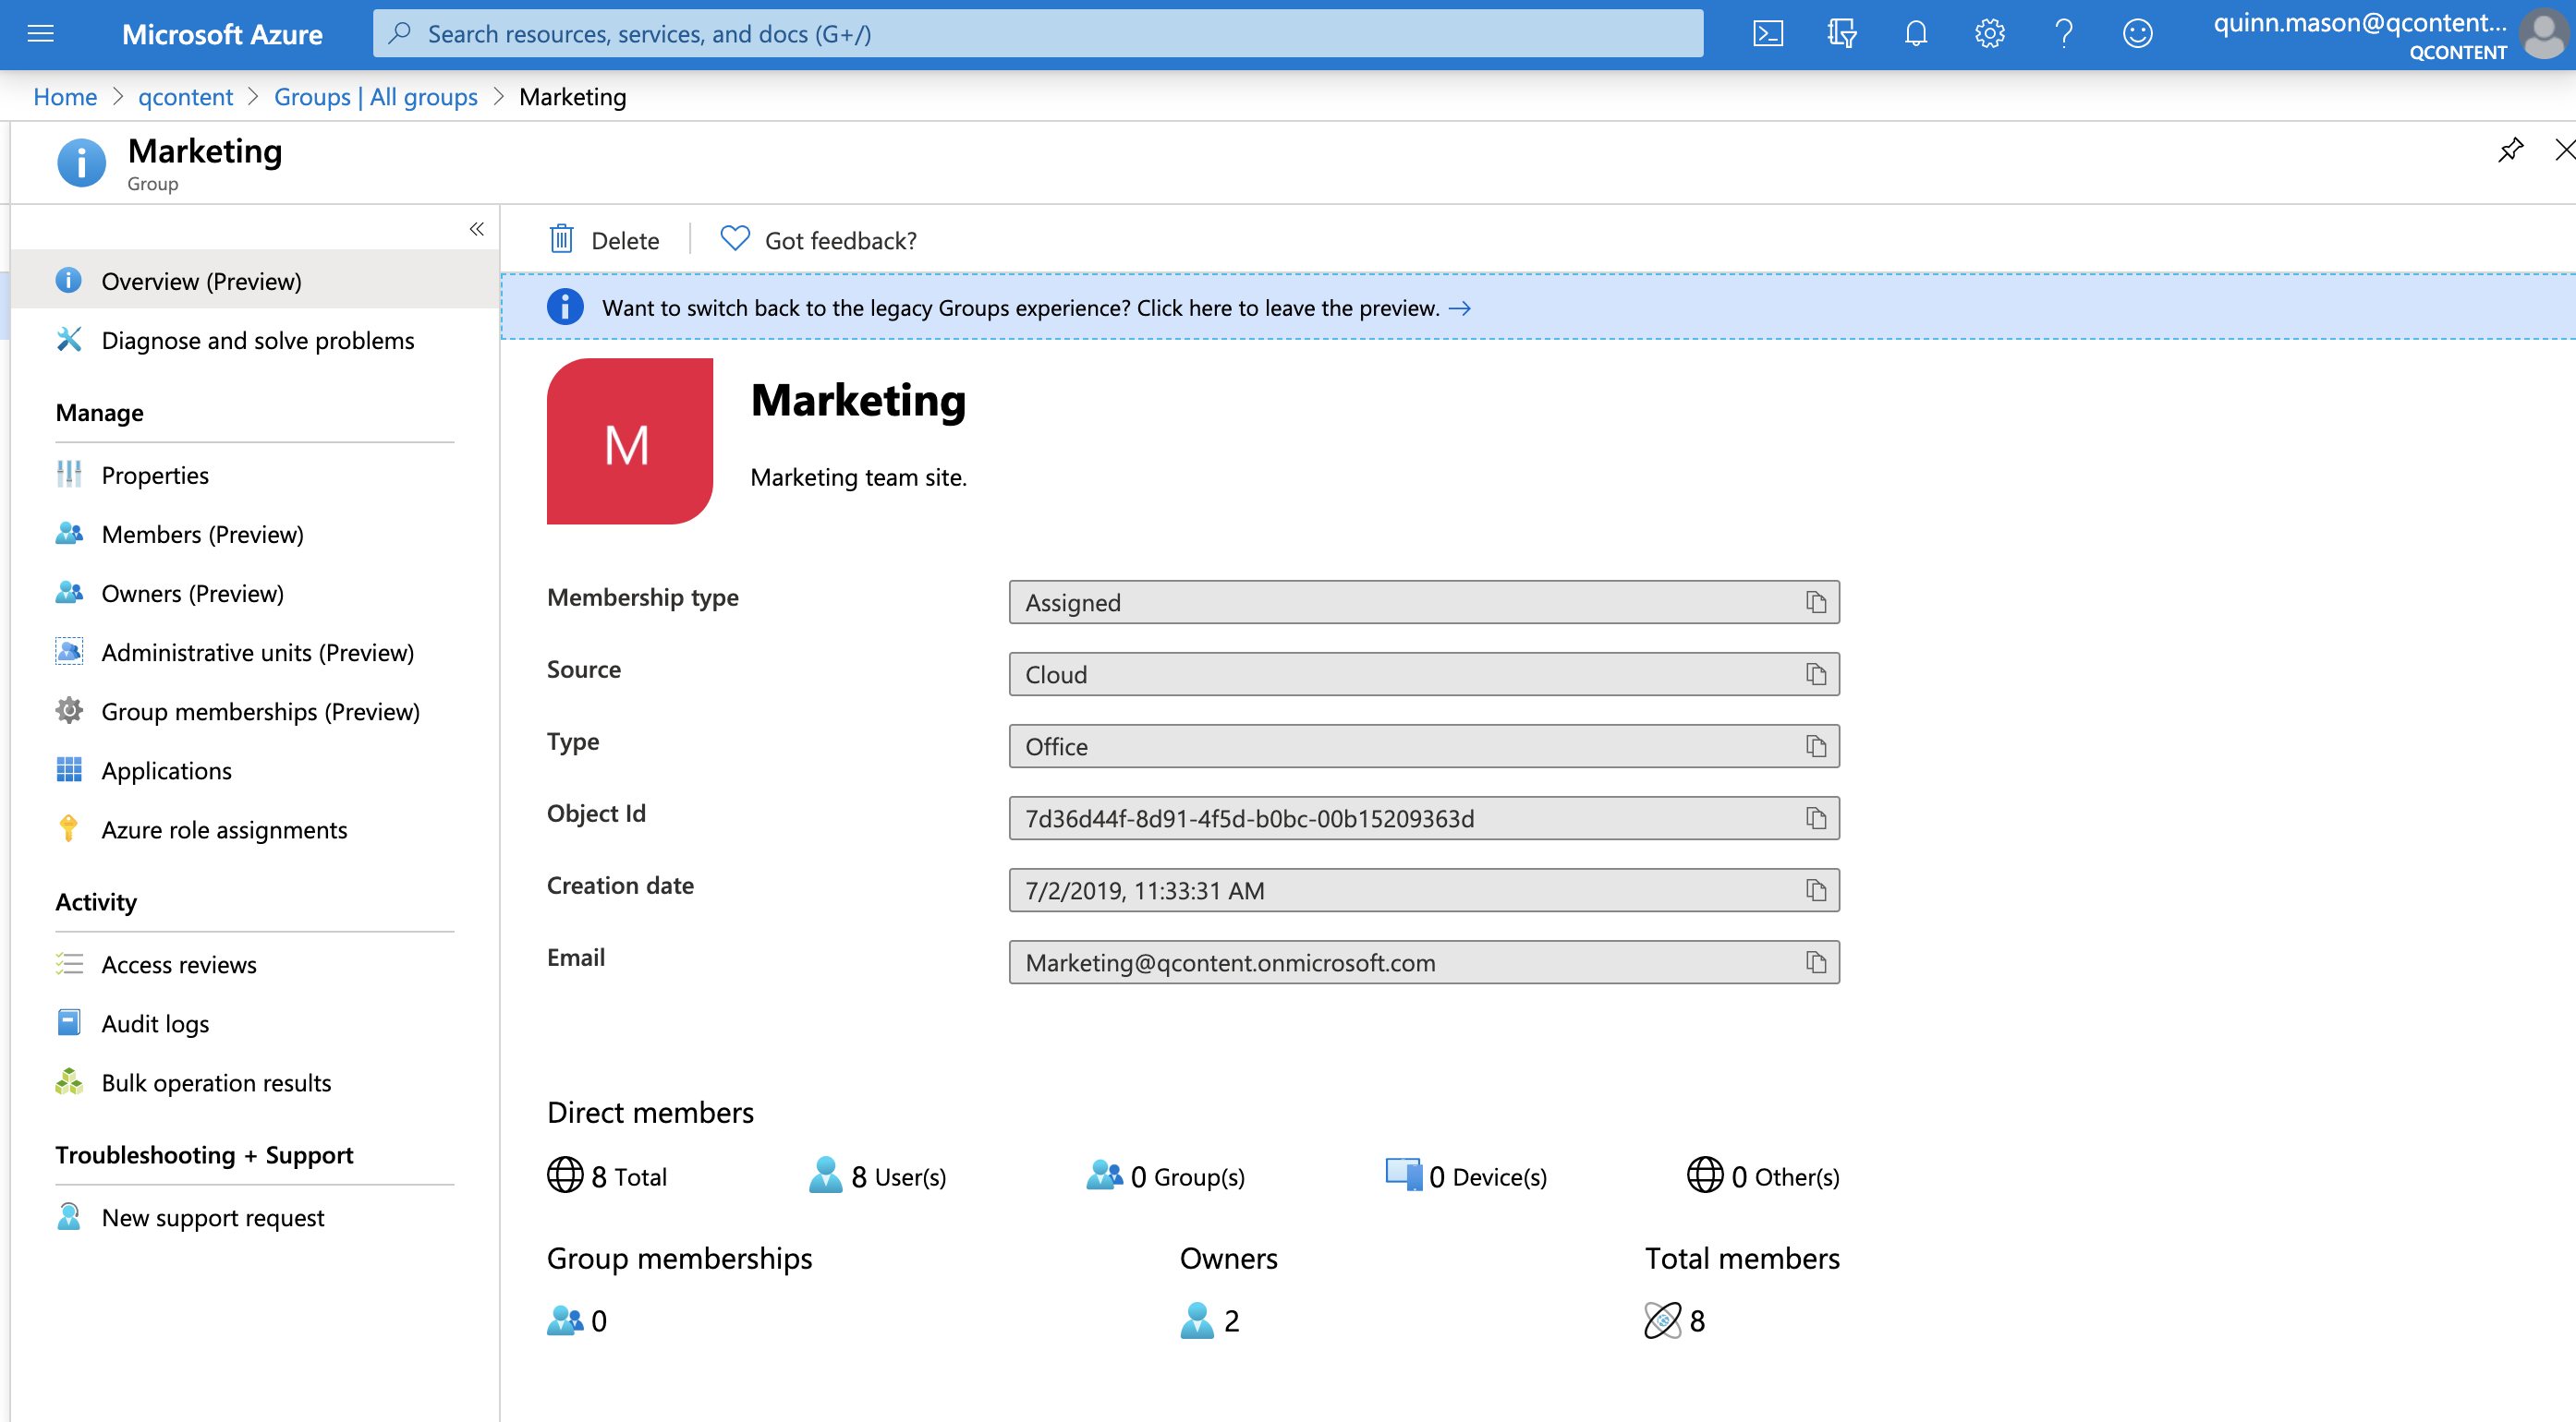Click Group memberships count 0
Viewport: 2576px width, 1422px height.
click(577, 1320)
